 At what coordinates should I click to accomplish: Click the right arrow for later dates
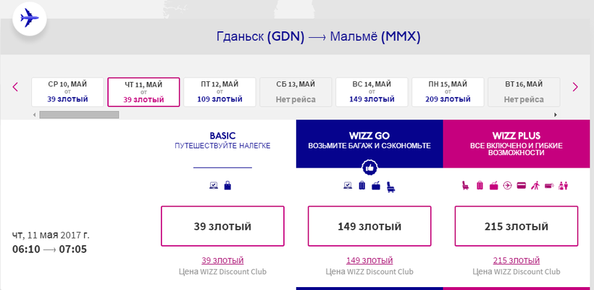click(x=575, y=87)
